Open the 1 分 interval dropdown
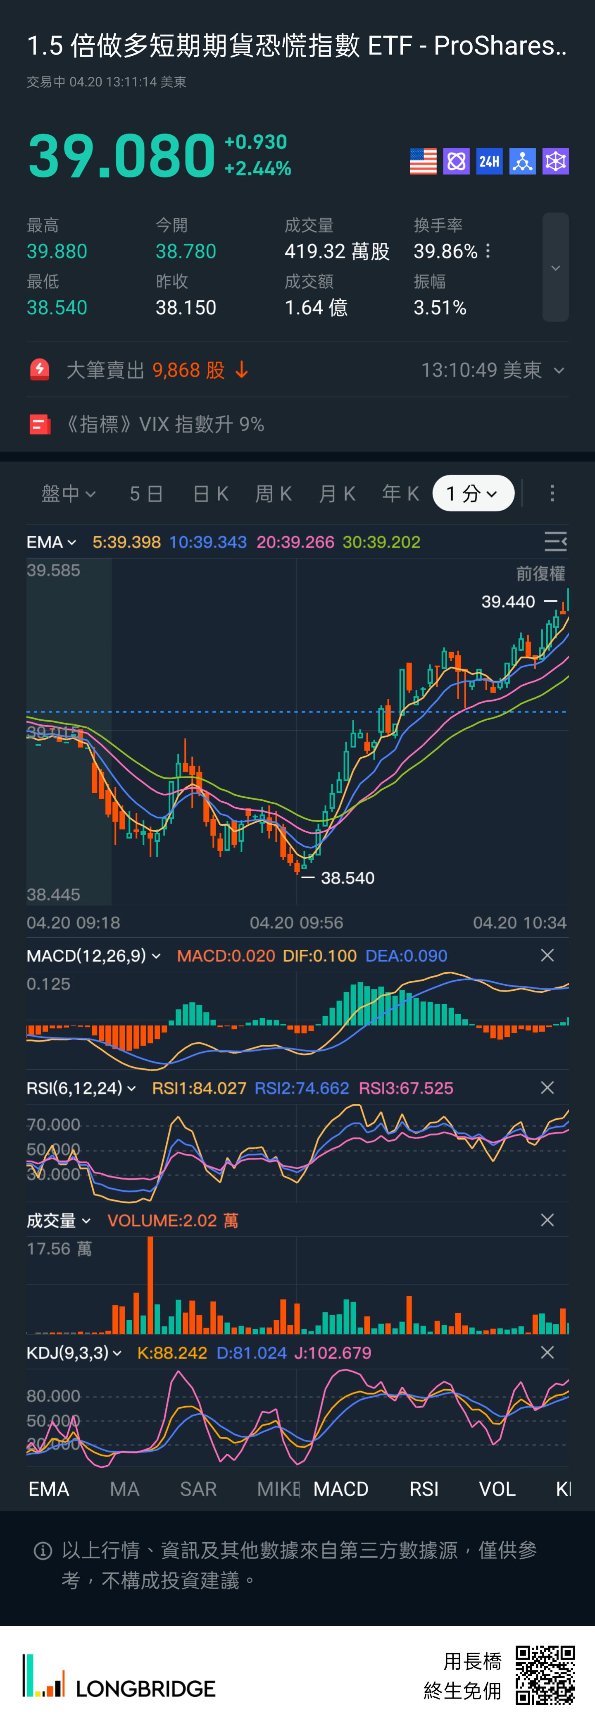Screen dimensions: 595x1725 (473, 494)
